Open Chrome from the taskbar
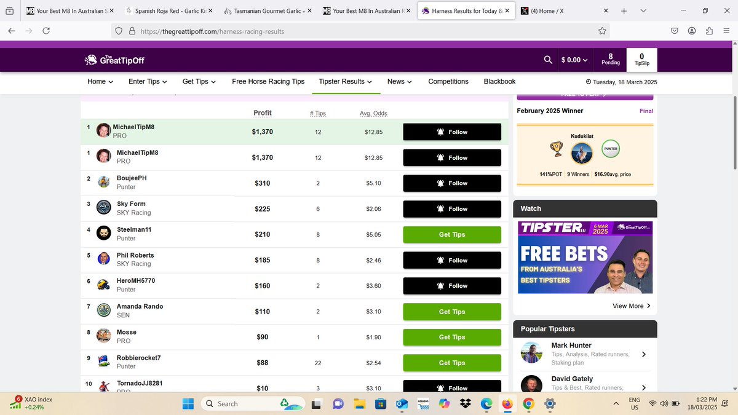 [528, 403]
